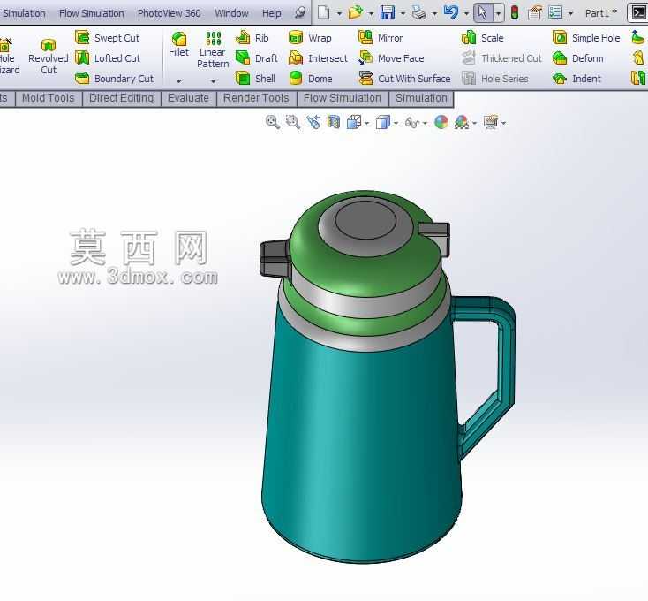Switch to the Mold Tools tab

49,98
